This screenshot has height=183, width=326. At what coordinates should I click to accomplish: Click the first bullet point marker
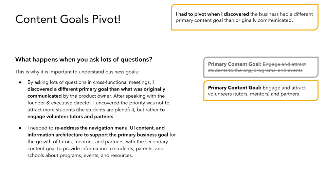point(20,82)
